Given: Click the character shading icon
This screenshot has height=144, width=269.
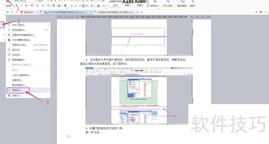Looking at the screenshot, I should (x=65, y=5).
